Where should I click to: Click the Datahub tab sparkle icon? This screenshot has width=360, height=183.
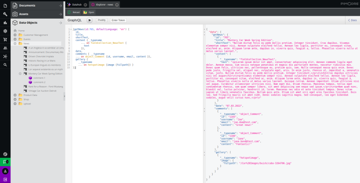[x=69, y=5]
